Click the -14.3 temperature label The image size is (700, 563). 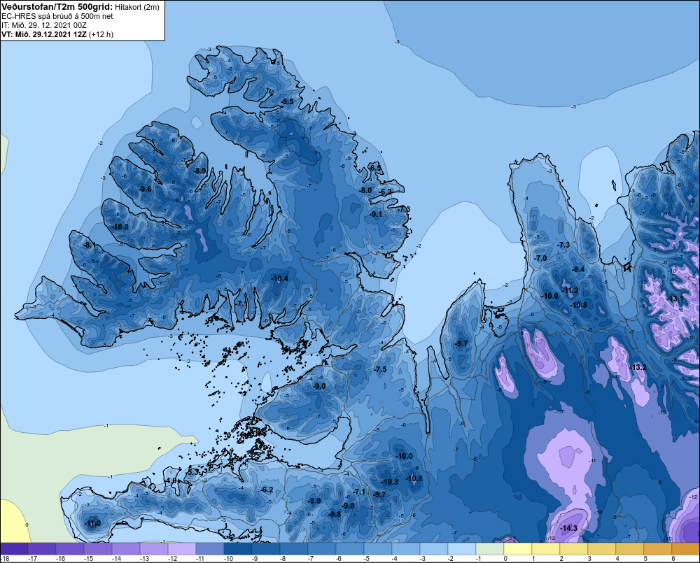click(x=568, y=528)
